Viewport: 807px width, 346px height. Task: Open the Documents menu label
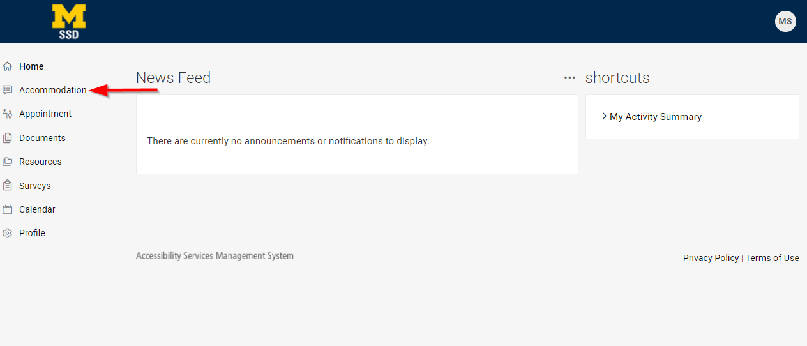click(x=42, y=138)
